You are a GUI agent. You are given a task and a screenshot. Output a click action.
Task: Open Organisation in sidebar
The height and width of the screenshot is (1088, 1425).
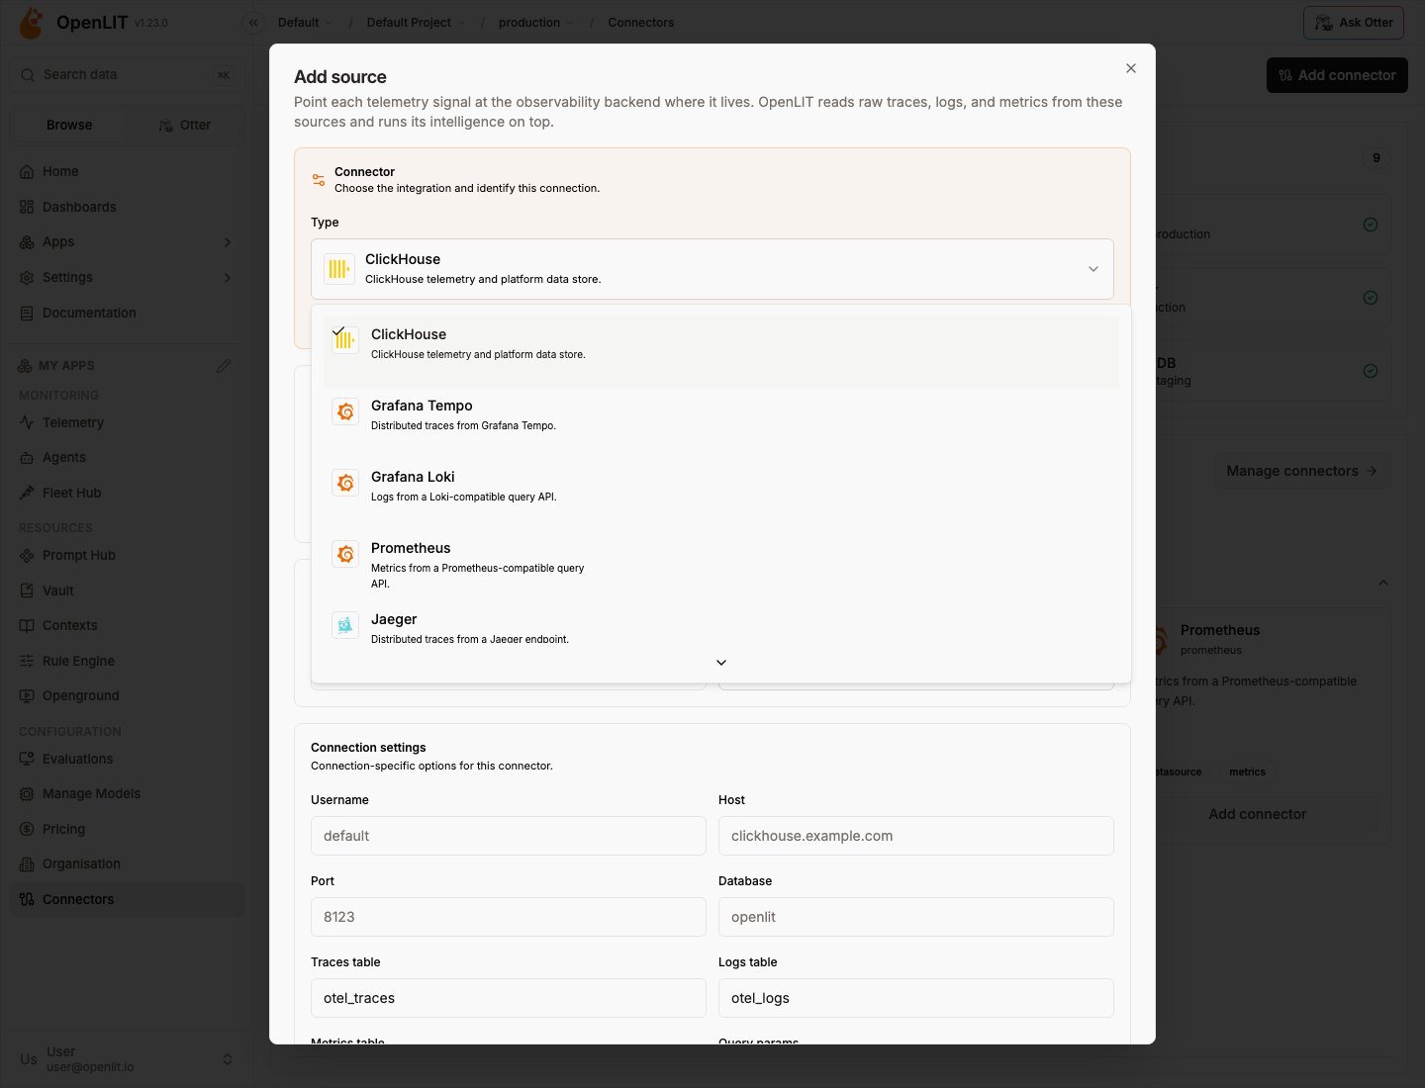[x=128, y=863]
